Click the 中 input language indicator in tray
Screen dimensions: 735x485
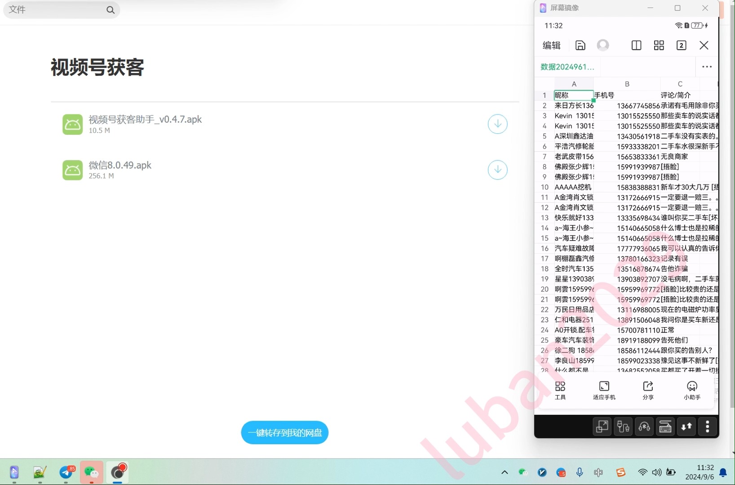[598, 472]
